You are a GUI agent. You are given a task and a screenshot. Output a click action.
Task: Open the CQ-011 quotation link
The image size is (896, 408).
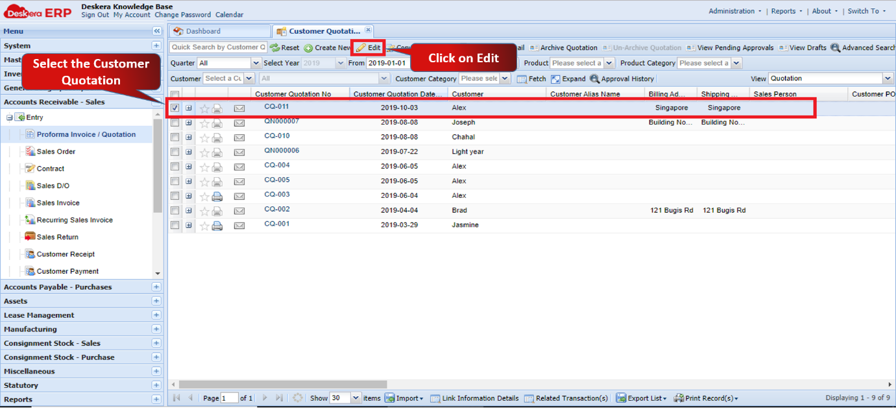pos(276,106)
